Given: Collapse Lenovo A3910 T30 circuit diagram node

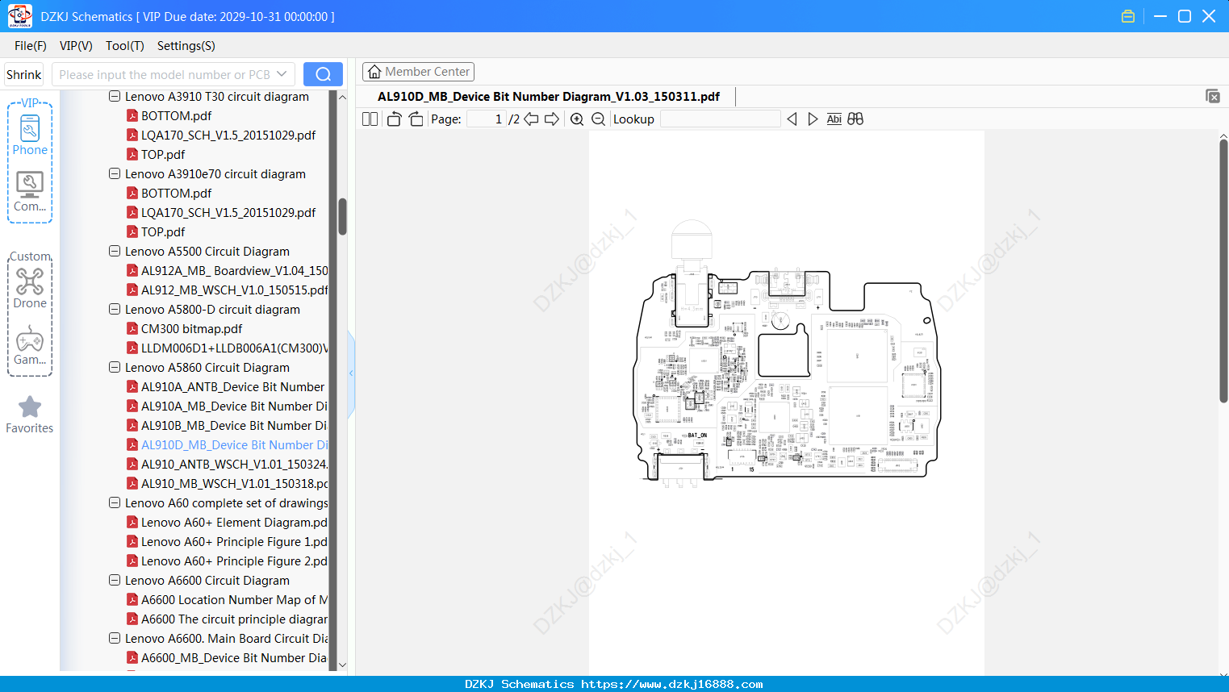Looking at the screenshot, I should point(115,96).
